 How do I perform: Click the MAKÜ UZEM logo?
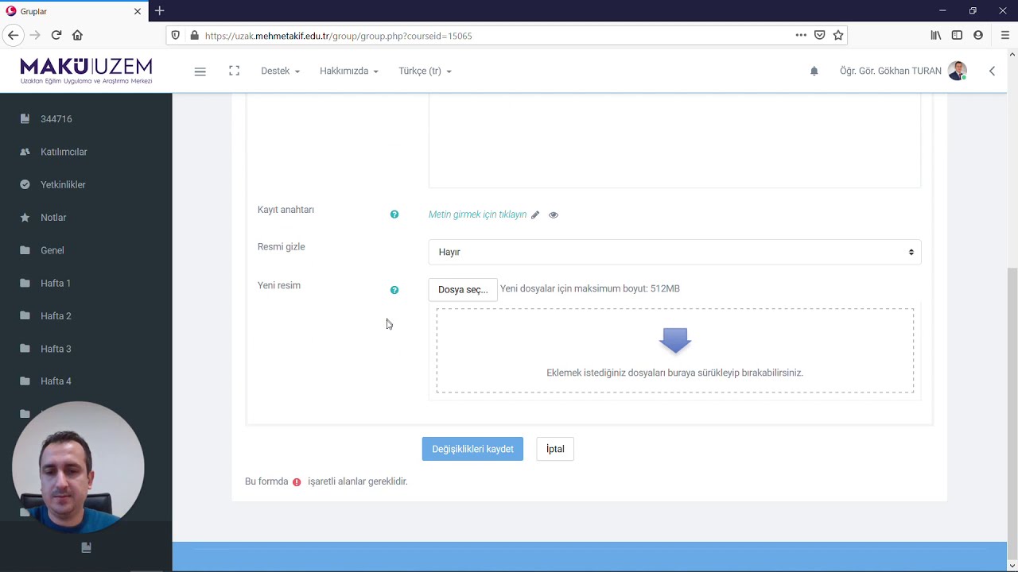[x=86, y=71]
